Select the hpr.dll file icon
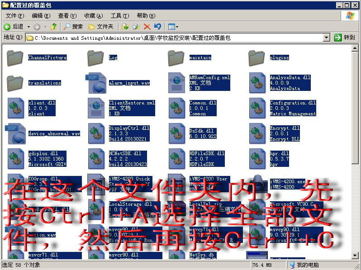Viewport: 361px width, 270px height. click(x=257, y=159)
